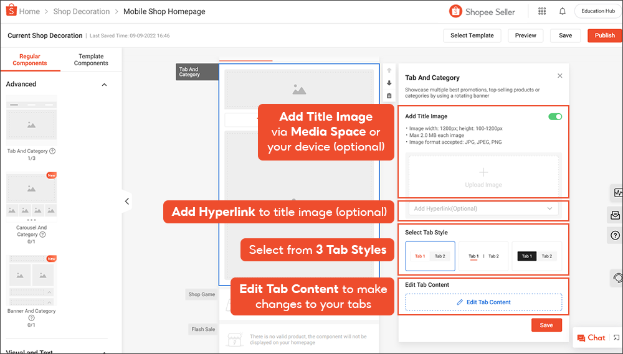Click the notification bell icon
623x354 pixels.
[x=563, y=11]
